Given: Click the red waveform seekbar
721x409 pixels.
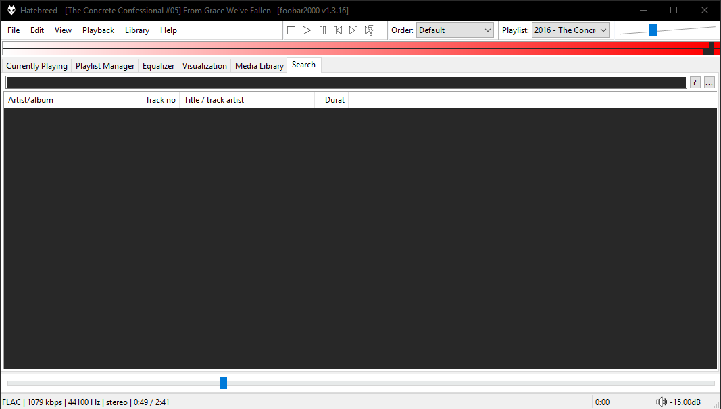Looking at the screenshot, I should (361, 48).
